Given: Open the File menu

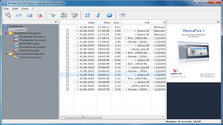Looking at the screenshot, I should 6,8.
